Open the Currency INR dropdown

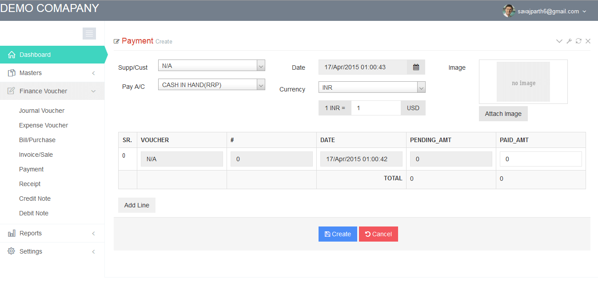(x=372, y=87)
